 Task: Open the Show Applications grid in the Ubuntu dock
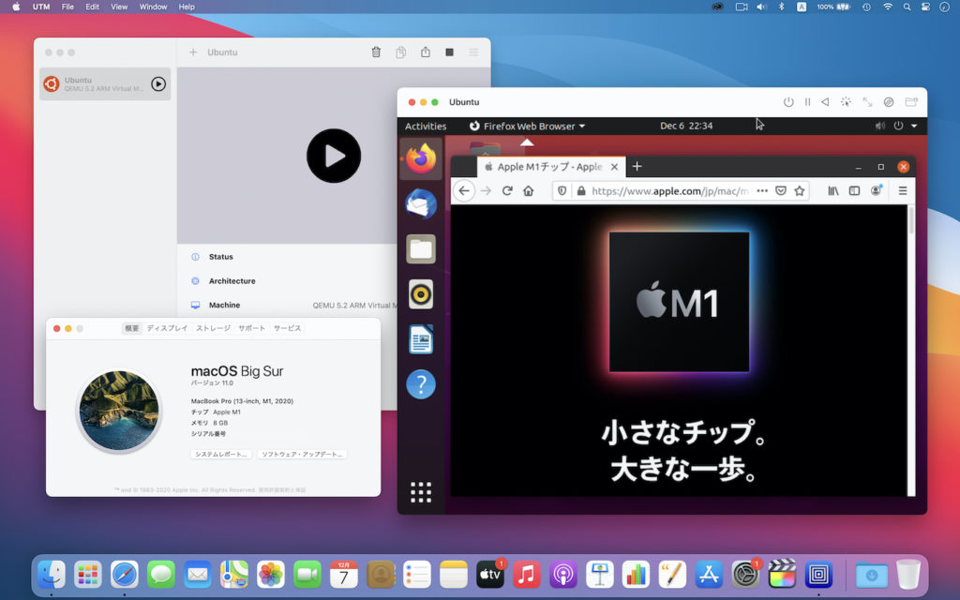(x=420, y=491)
